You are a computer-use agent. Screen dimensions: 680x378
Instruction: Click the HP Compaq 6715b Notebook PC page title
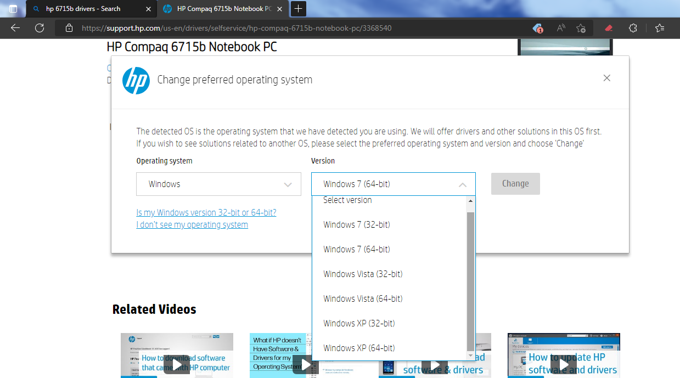(x=192, y=47)
